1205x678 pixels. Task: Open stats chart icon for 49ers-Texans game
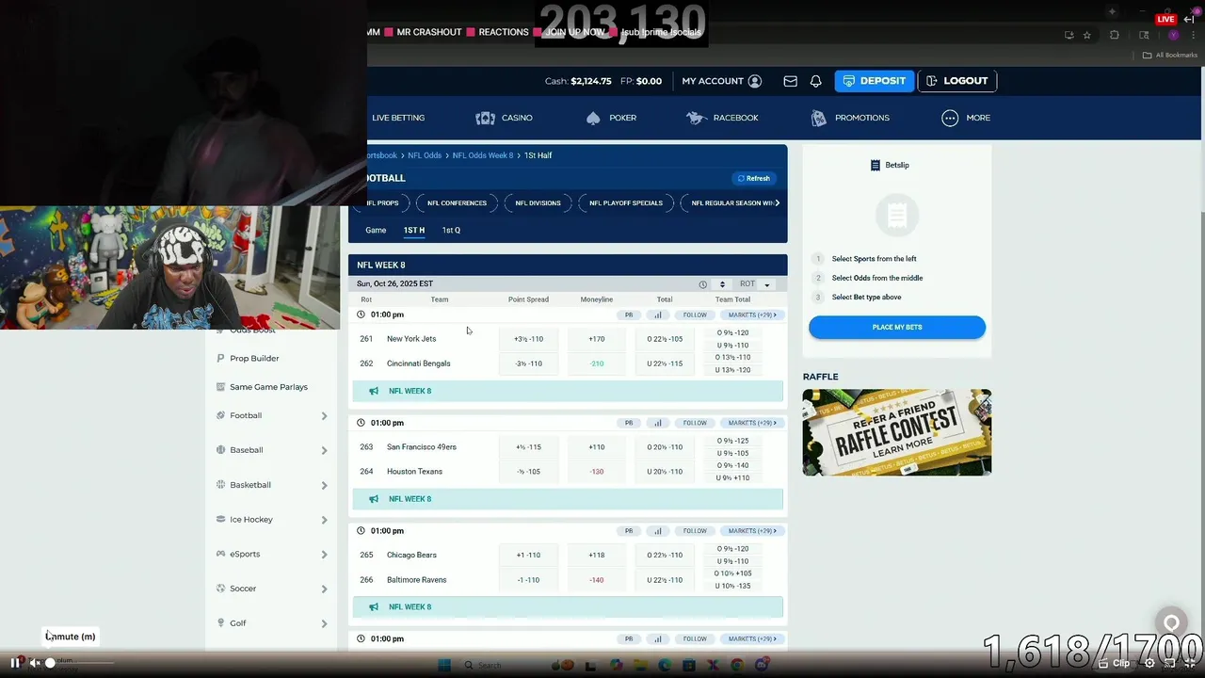tap(657, 423)
